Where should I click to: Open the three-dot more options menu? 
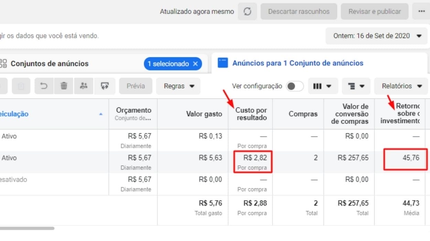[x=421, y=11]
